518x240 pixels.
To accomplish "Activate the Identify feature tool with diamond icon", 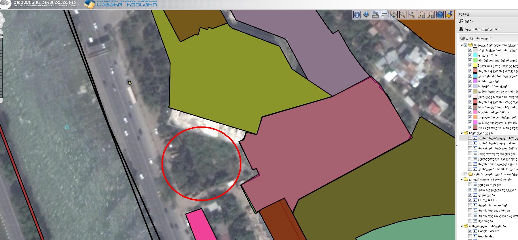I will click(x=366, y=15).
